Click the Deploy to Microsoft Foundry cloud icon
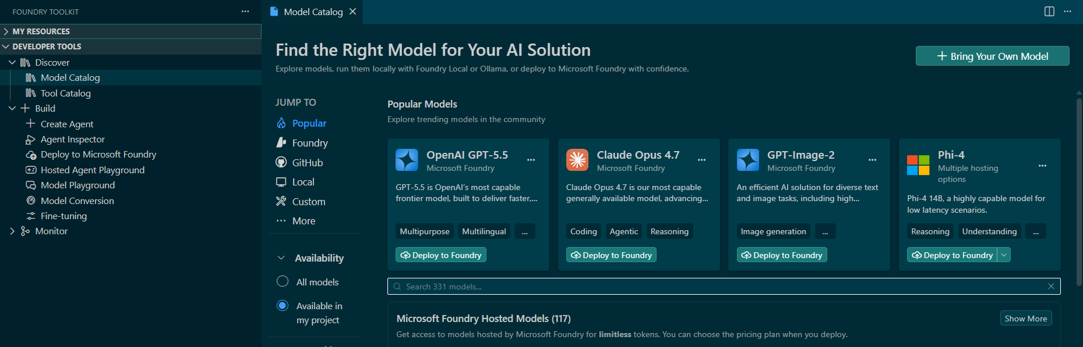 point(31,155)
